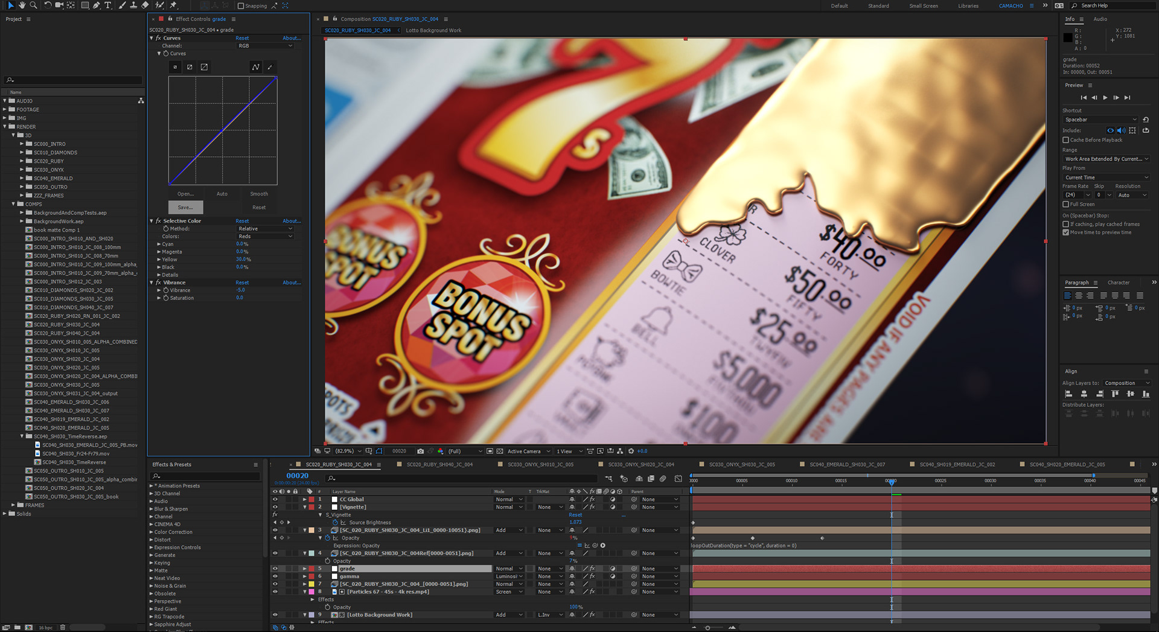Click the Composition Mini-Flowchart icon in timeline
1159x632 pixels.
point(608,479)
